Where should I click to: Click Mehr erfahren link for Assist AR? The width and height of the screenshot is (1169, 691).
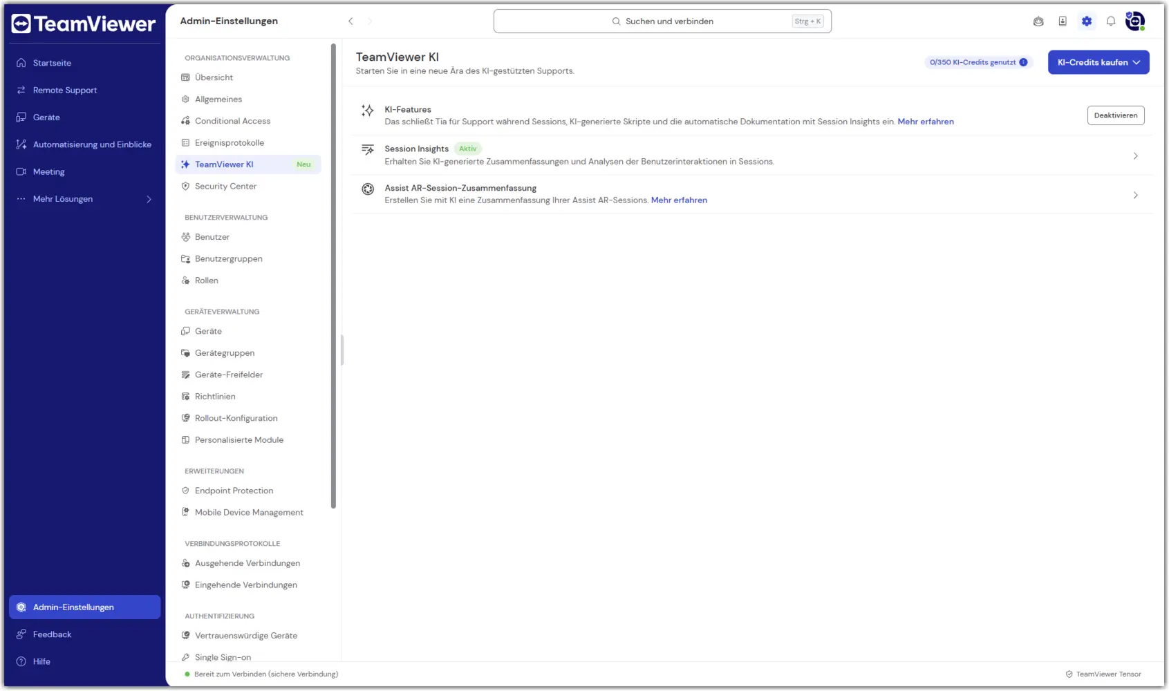pyautogui.click(x=679, y=200)
